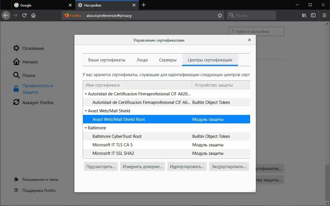This screenshot has width=330, height=206.
Task: Reload the page with the refresh icon
Action: (24, 15)
